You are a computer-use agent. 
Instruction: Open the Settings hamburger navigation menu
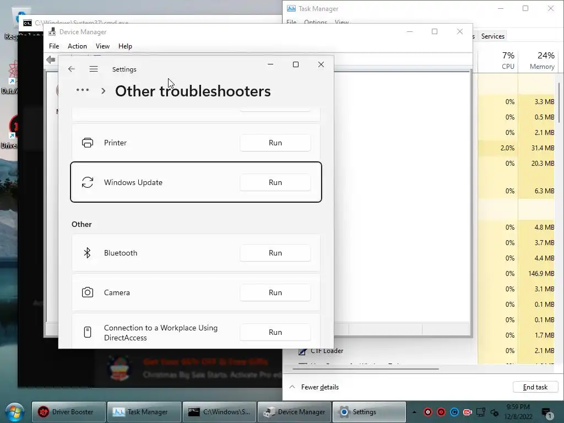click(94, 69)
